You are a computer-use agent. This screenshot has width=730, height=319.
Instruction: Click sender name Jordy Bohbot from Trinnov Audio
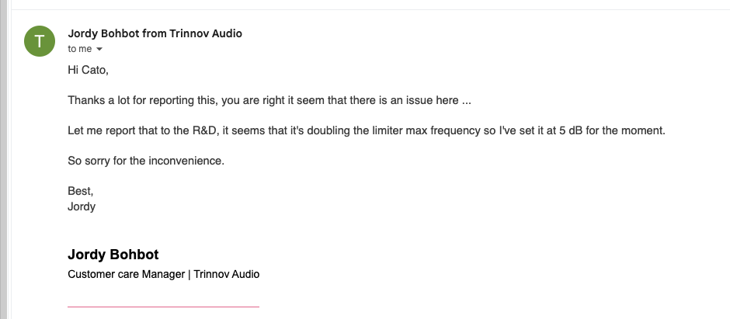point(155,33)
